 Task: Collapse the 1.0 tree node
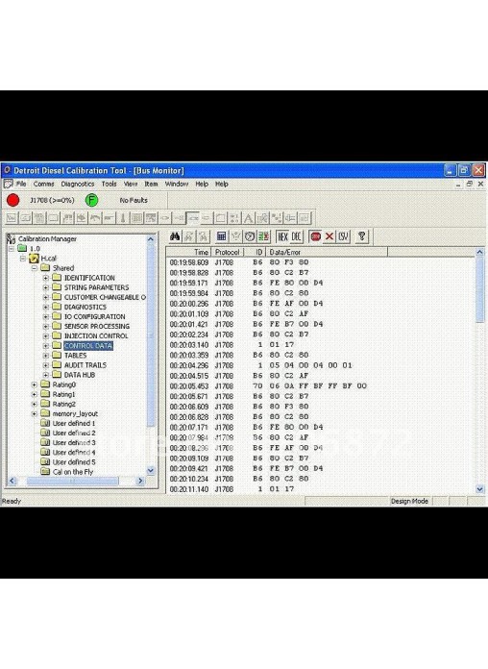point(12,248)
